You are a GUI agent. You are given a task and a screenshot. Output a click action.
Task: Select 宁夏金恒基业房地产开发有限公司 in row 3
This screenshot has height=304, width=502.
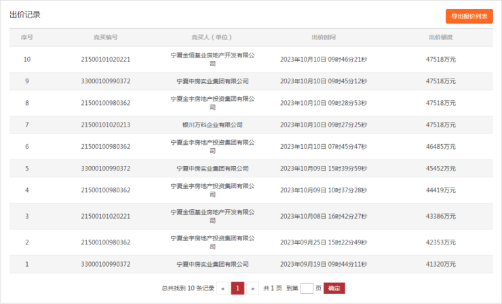(x=212, y=217)
